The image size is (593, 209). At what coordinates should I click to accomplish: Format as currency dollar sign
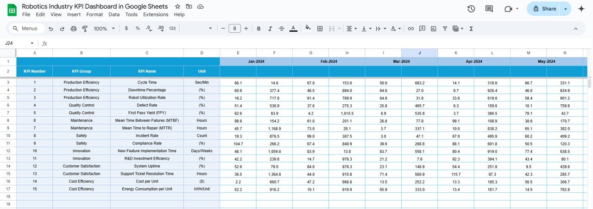[126, 29]
